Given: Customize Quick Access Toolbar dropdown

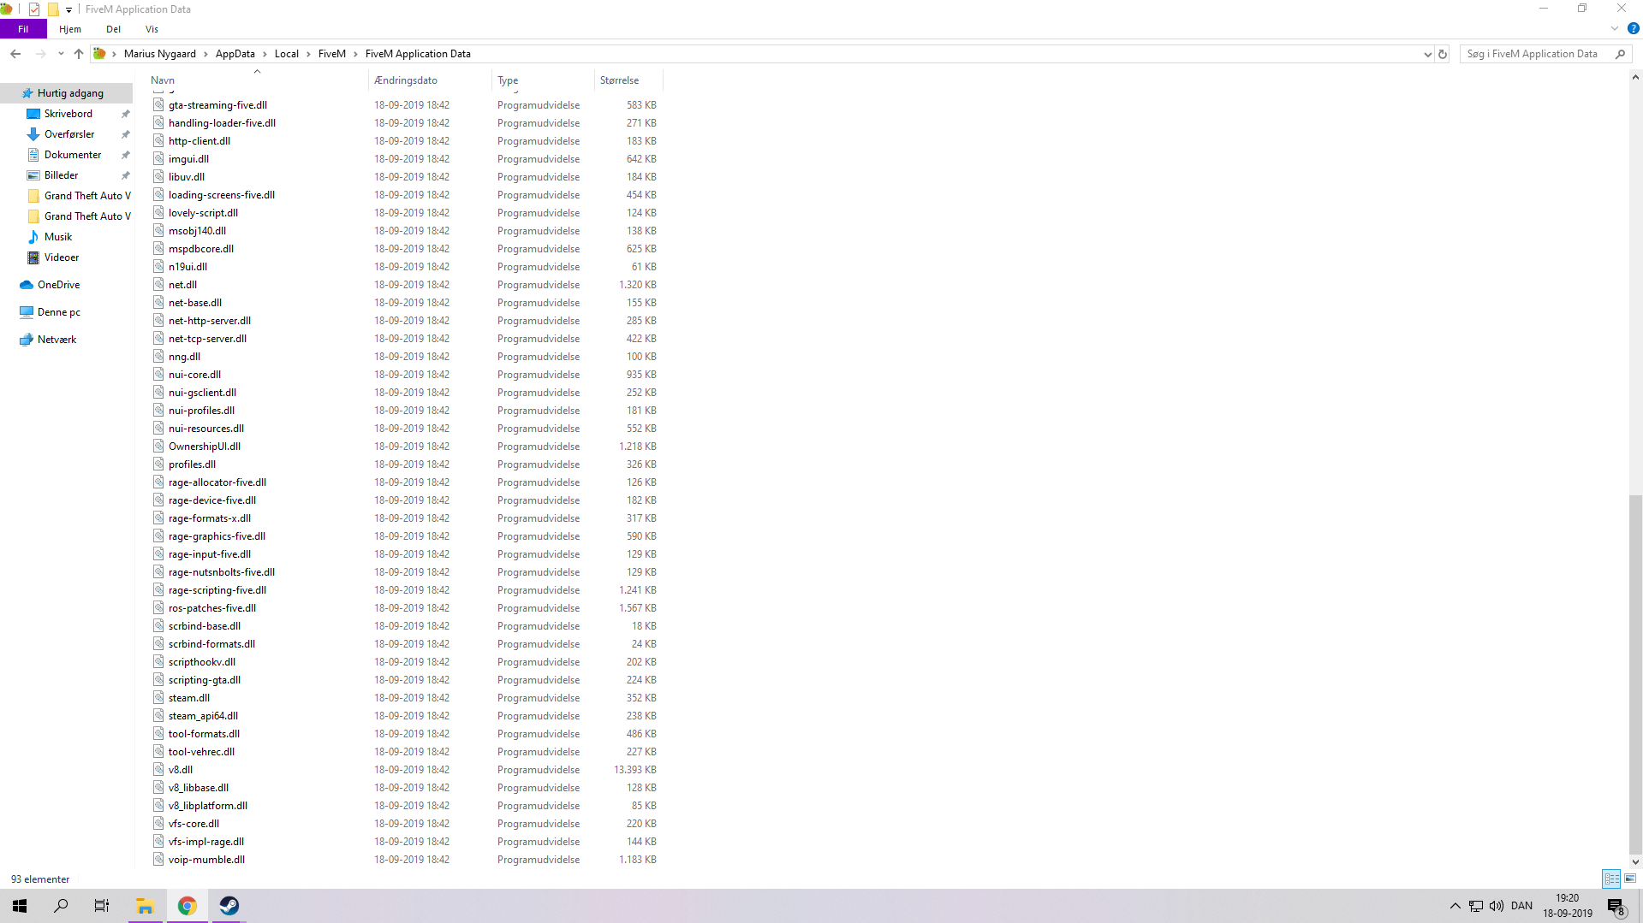Looking at the screenshot, I should [x=68, y=9].
